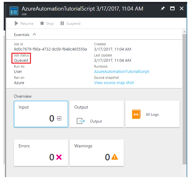Open the Input tile

click(x=41, y=114)
